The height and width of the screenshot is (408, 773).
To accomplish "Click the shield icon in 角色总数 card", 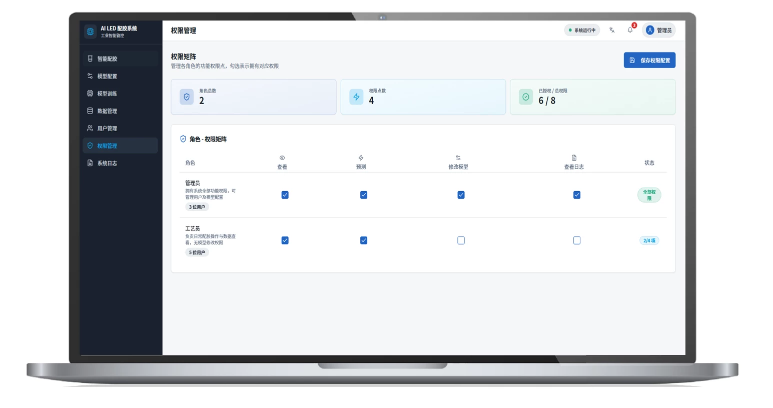I will [187, 97].
